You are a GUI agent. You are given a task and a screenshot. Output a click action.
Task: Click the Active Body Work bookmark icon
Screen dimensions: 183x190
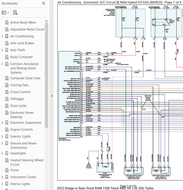pos(7,22)
